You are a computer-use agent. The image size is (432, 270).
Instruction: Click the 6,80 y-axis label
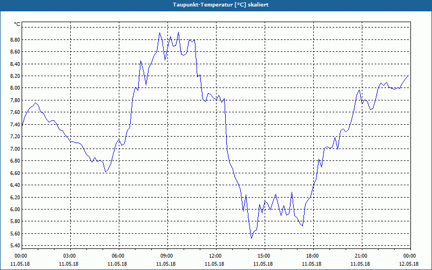click(15, 160)
